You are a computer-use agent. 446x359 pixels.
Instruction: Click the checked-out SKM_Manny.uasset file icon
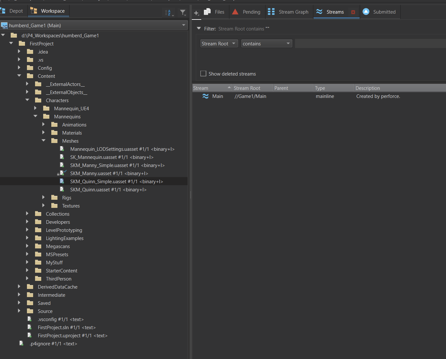click(x=62, y=173)
